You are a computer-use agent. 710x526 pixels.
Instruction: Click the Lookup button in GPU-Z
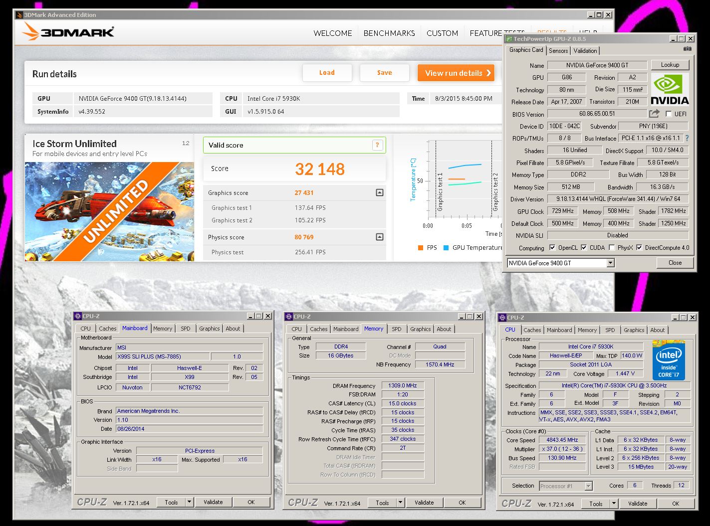pyautogui.click(x=670, y=65)
